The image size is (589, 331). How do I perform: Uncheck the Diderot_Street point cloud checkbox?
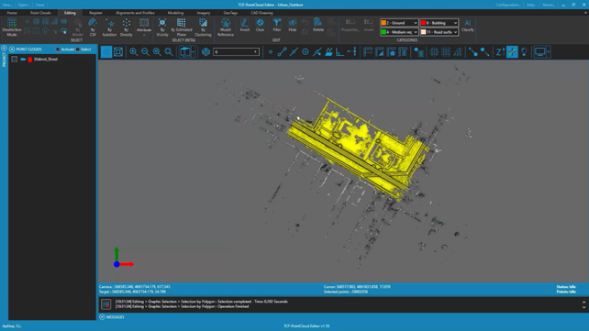click(15, 60)
